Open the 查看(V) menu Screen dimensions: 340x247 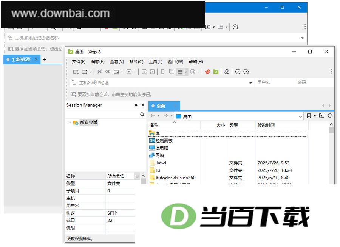click(117, 62)
